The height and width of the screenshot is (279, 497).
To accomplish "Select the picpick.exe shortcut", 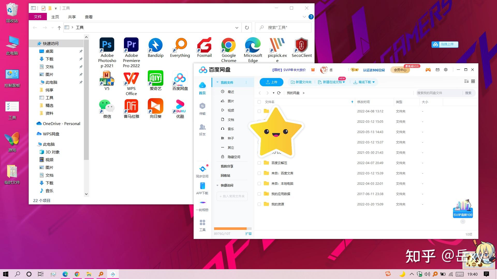I will [277, 50].
